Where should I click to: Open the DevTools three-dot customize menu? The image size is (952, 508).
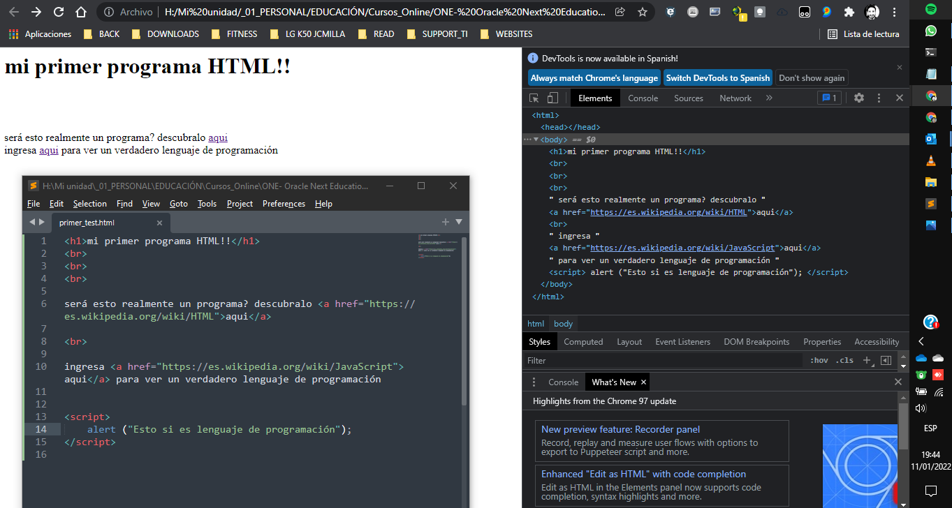[x=879, y=98]
